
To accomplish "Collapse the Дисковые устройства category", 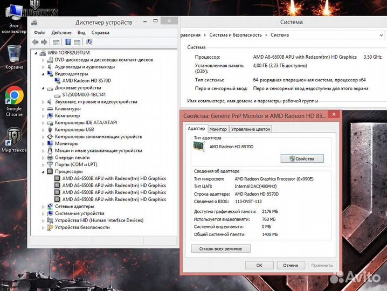I will tap(43, 88).
